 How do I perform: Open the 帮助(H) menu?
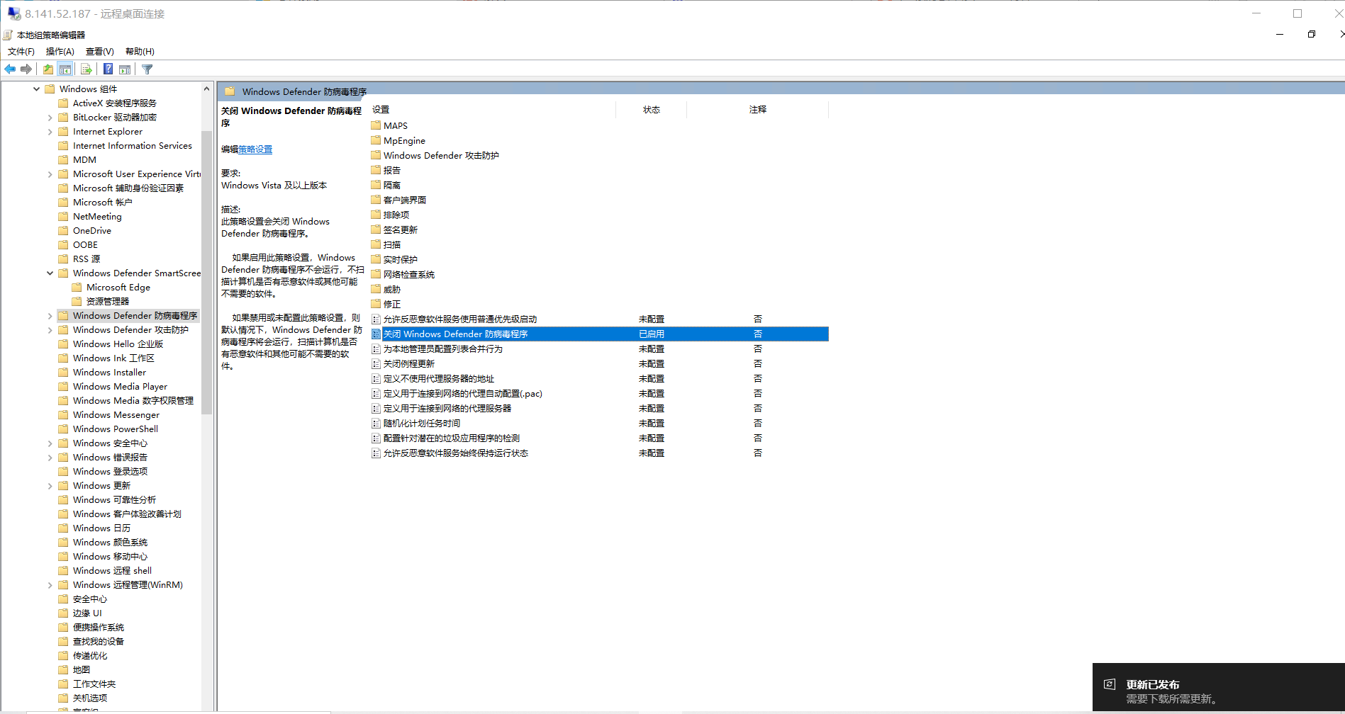(140, 52)
